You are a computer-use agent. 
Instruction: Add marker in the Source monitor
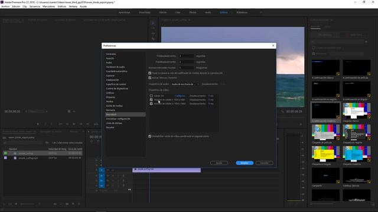(x=38, y=124)
